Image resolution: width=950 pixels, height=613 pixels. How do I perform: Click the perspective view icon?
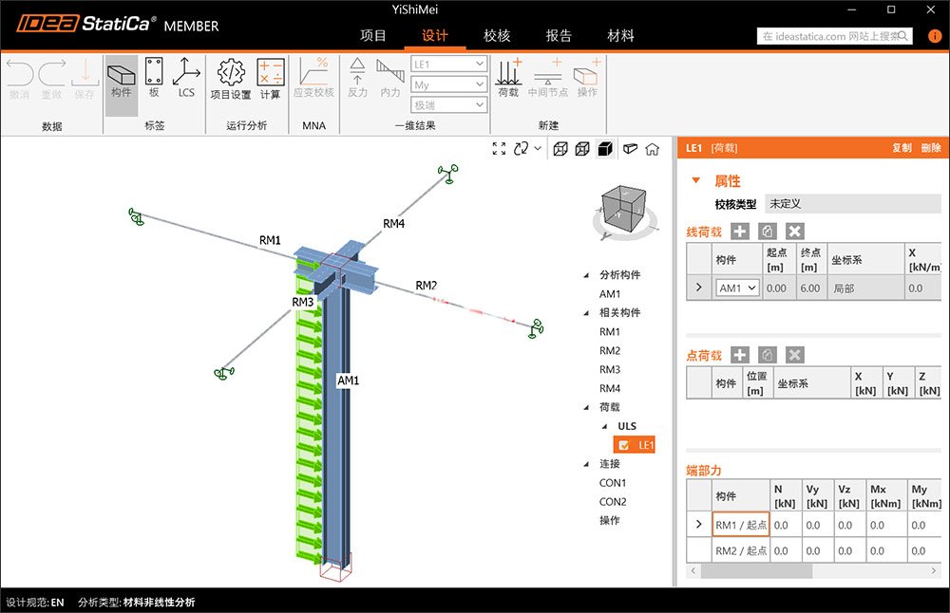coord(630,148)
